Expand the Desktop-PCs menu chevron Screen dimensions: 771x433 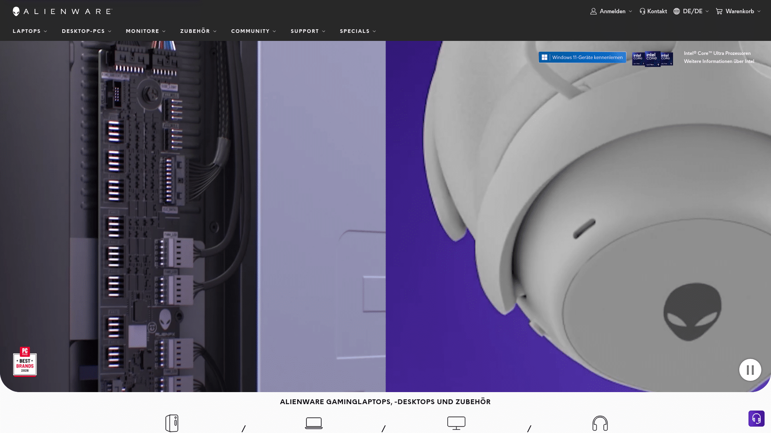coord(110,31)
